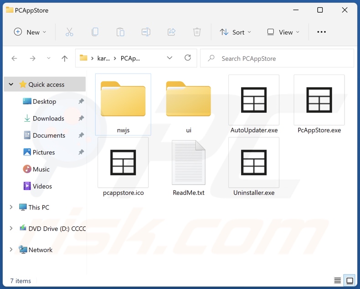The height and width of the screenshot is (289, 360).
Task: Click the folder icon in address bar
Action: coord(83,58)
